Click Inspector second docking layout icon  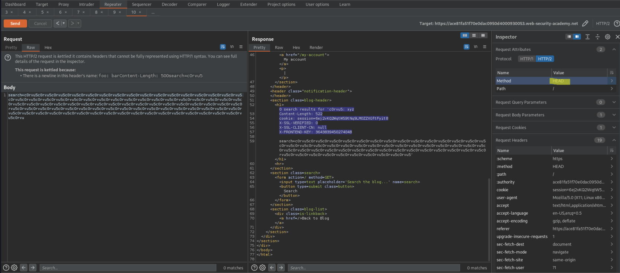click(577, 37)
